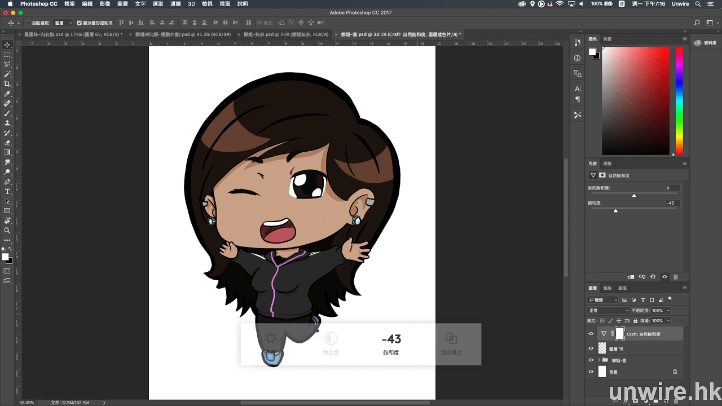This screenshot has width=722, height=406.
Task: Click the reset adjustment icon in Properties panel
Action: pos(653,277)
